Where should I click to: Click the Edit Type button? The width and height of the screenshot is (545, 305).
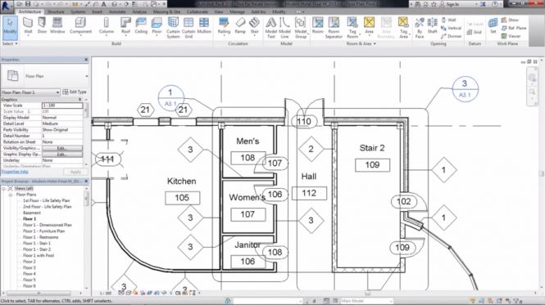pyautogui.click(x=75, y=92)
